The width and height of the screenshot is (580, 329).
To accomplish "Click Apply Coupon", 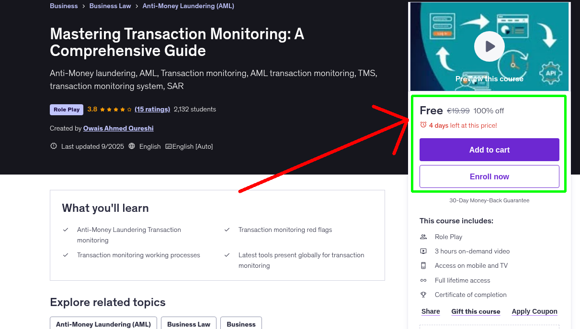I will [534, 311].
